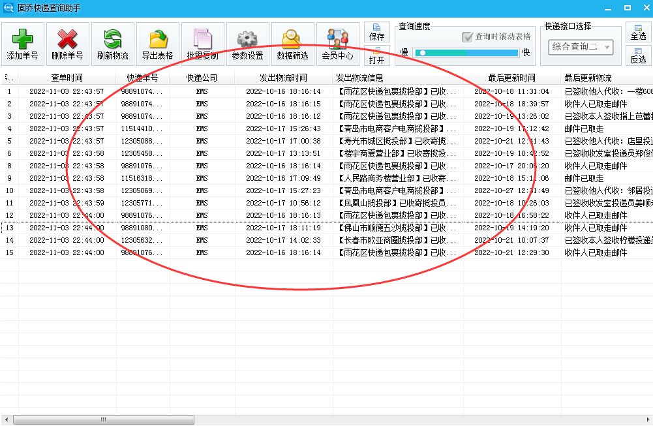Click the app logo in the title bar
This screenshot has height=426, width=653.
(x=7, y=7)
